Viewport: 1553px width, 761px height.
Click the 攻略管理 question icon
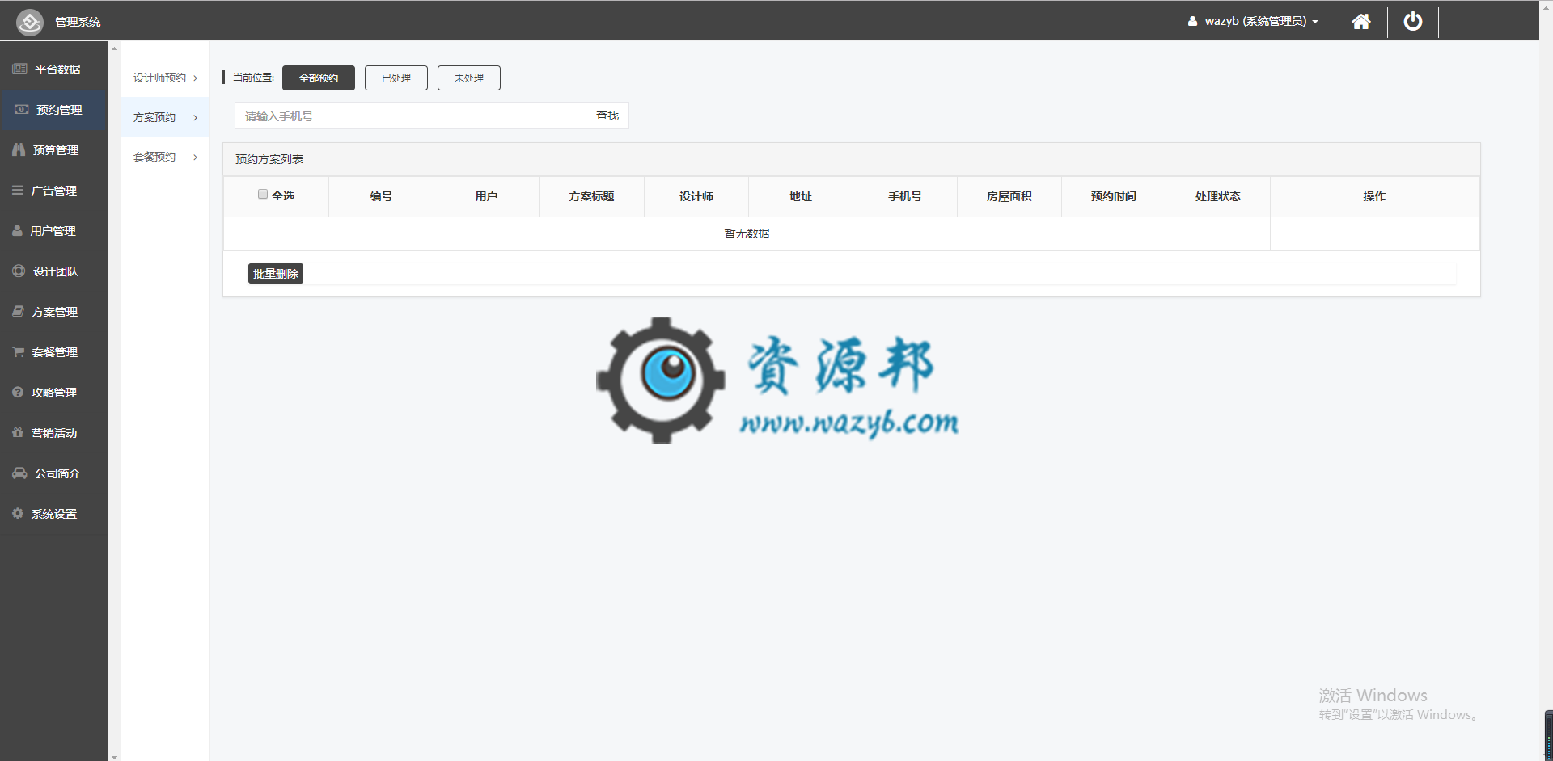18,392
